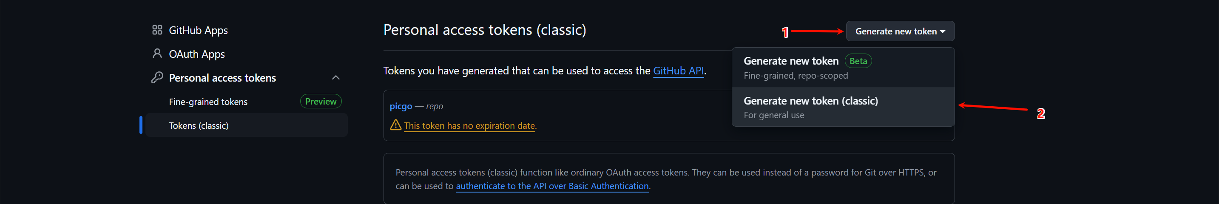Click the green Beta badge

[x=858, y=61]
